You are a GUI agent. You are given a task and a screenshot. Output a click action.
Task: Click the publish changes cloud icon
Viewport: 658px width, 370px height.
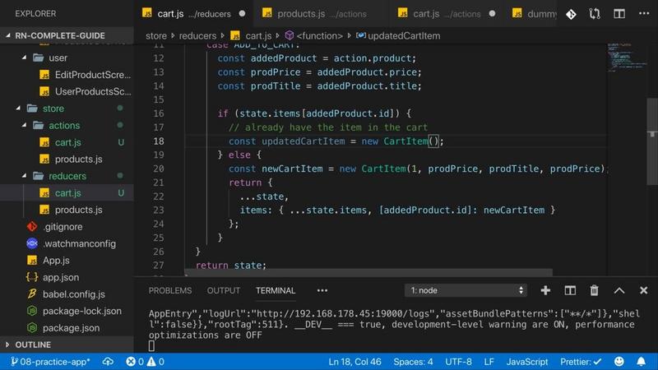coord(108,362)
